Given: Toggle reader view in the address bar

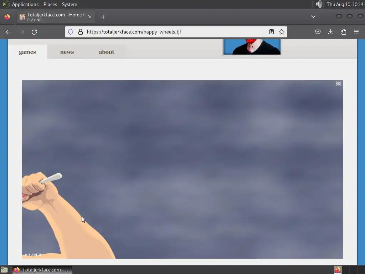Looking at the screenshot, I should tap(271, 32).
